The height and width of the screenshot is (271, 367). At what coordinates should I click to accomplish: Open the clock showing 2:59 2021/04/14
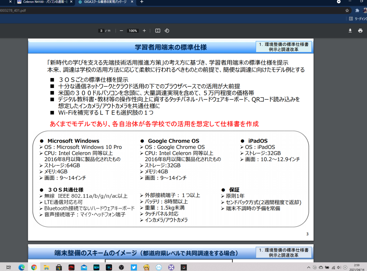point(356,267)
